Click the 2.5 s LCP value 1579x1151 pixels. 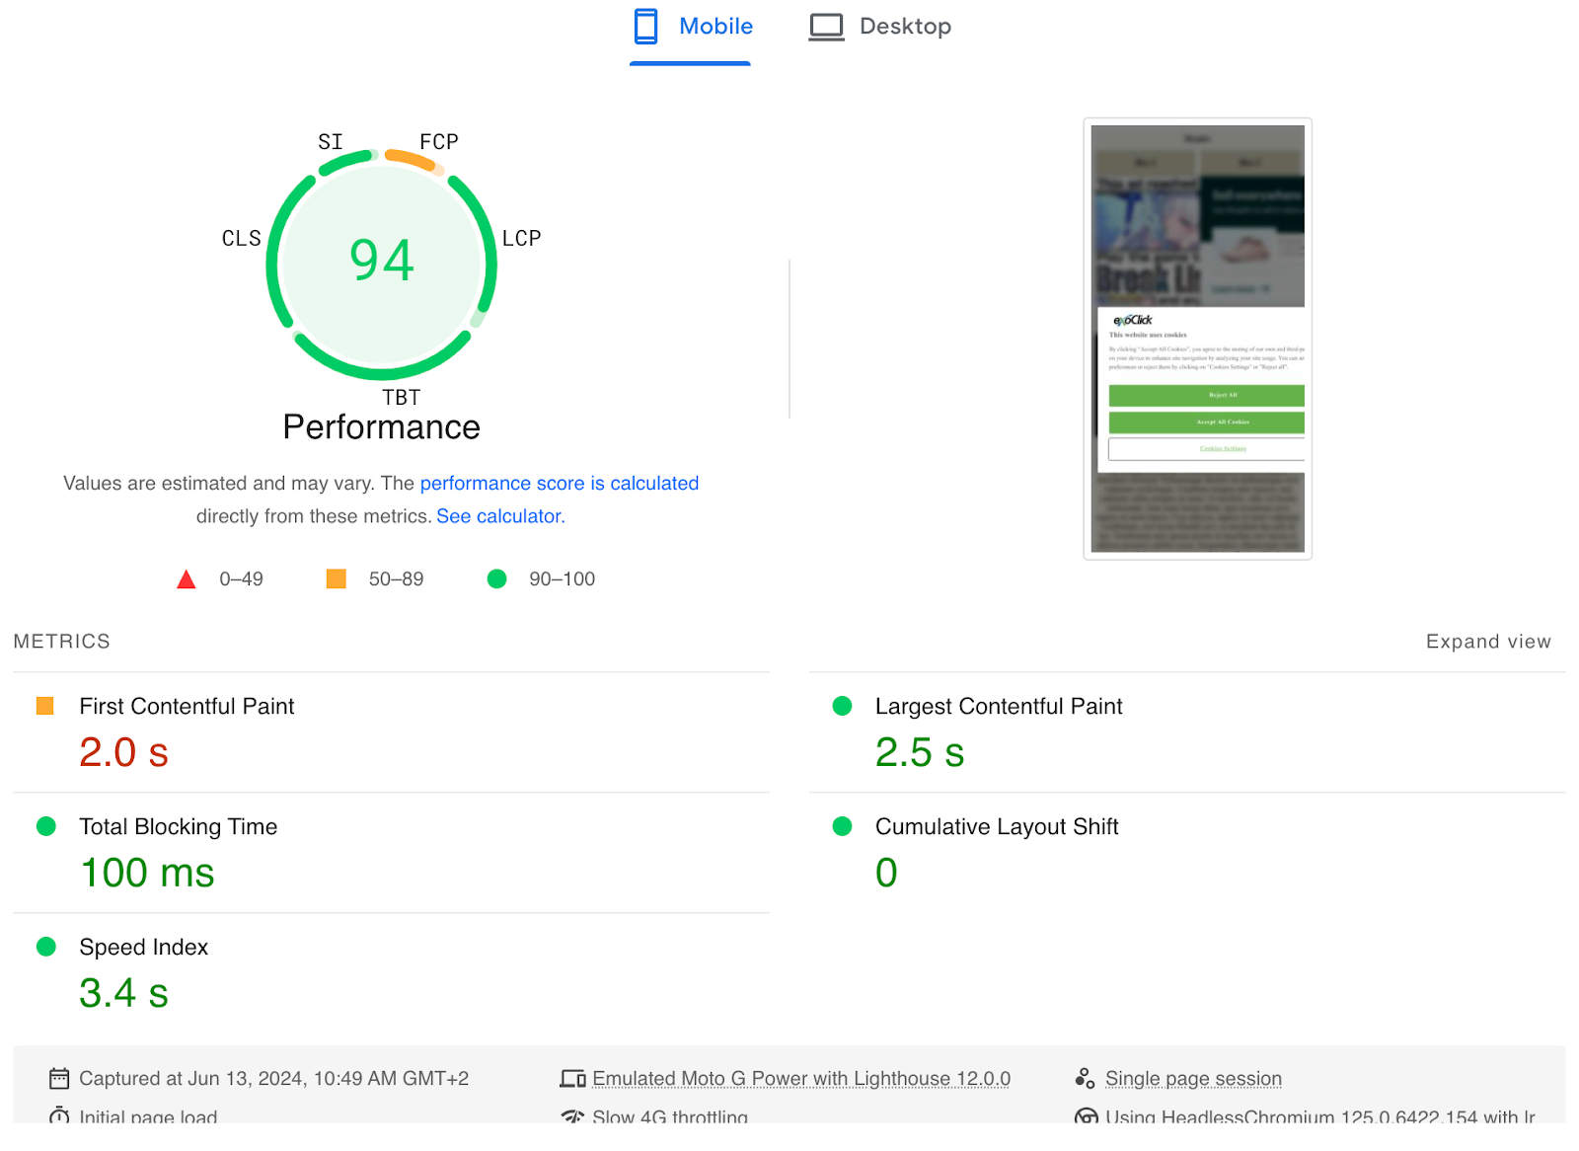pyautogui.click(x=920, y=752)
